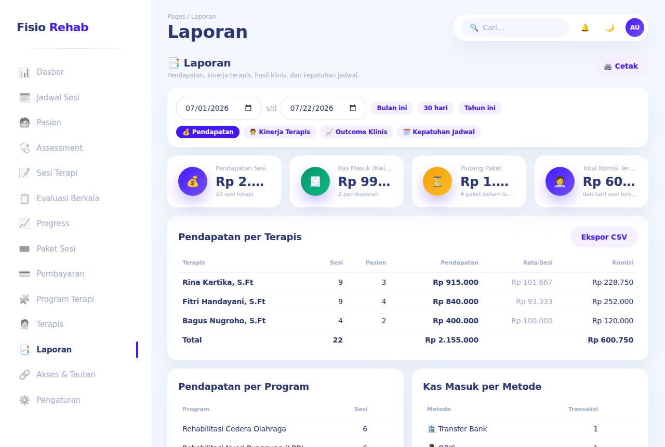Click the start date field 07/01/2026
The image size is (665, 447).
(x=219, y=108)
